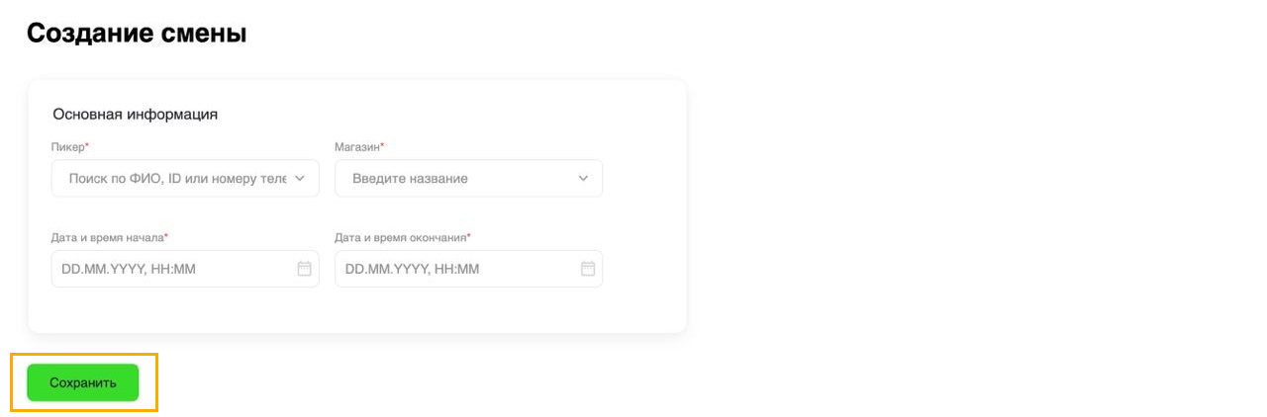Click the 'Основная информация' section title
The image size is (1267, 417).
[135, 114]
